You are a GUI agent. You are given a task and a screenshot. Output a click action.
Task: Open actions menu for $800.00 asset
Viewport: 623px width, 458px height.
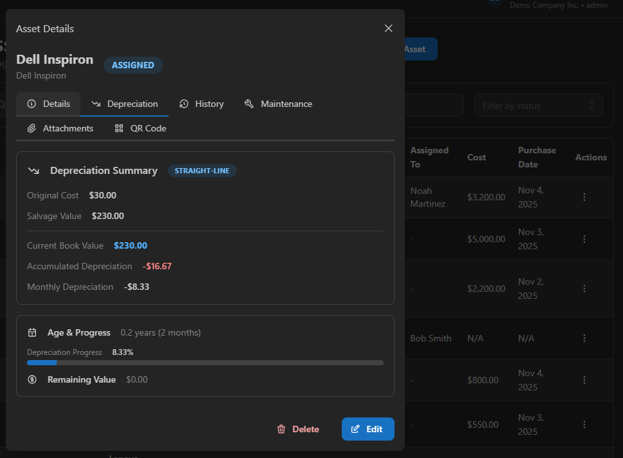click(584, 380)
